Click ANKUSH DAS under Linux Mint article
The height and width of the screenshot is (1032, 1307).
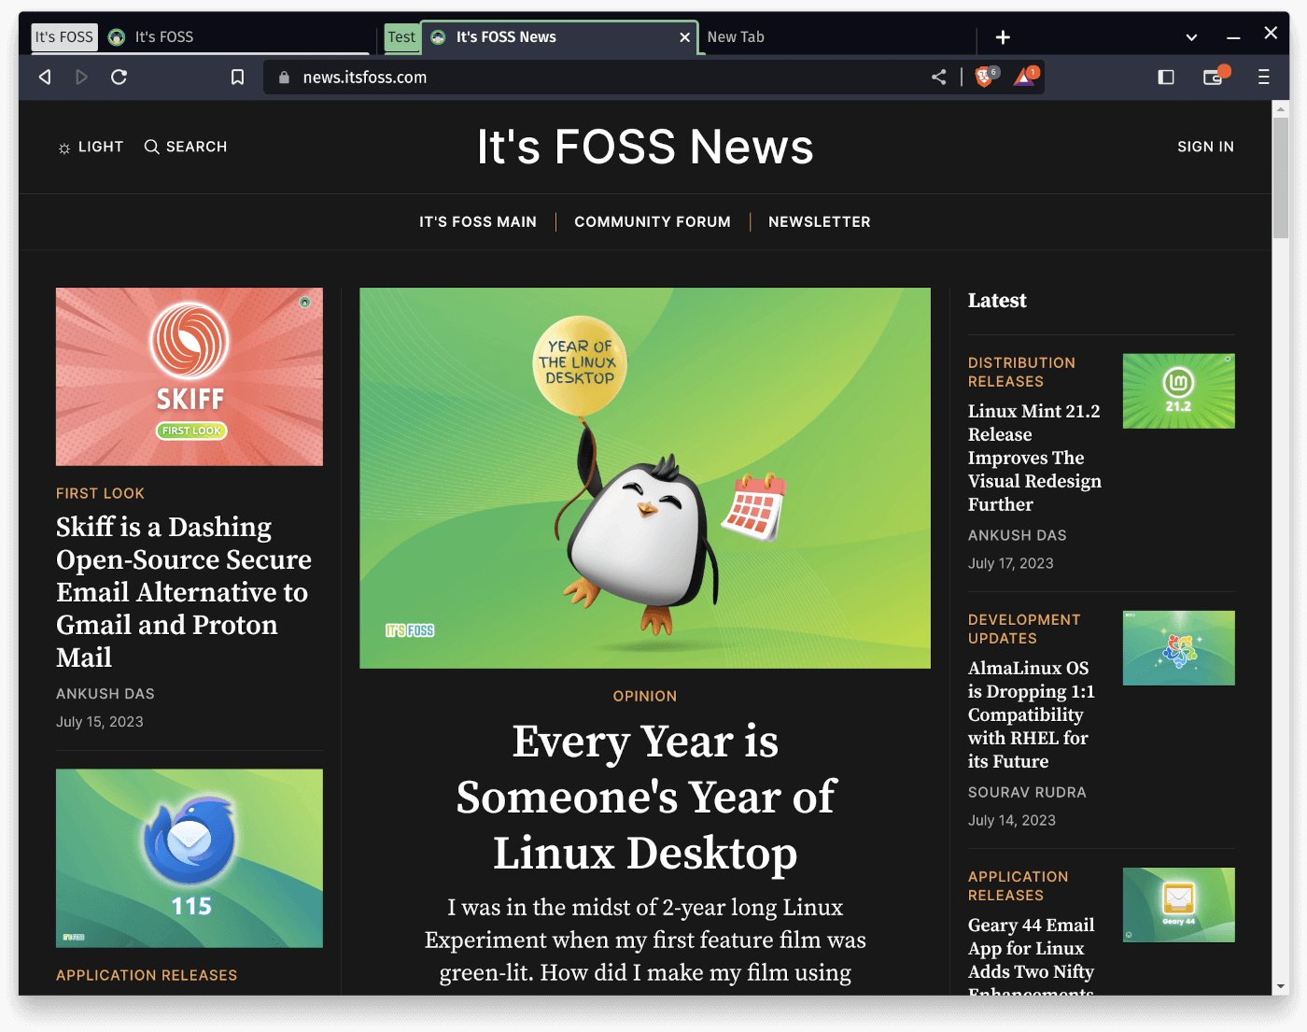pos(1018,535)
